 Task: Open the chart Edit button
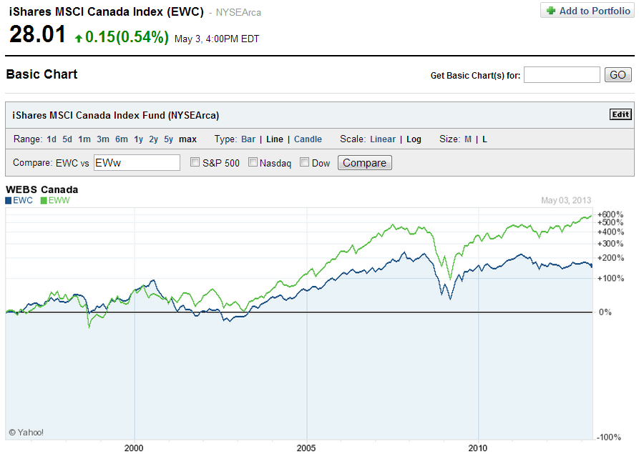pos(620,114)
